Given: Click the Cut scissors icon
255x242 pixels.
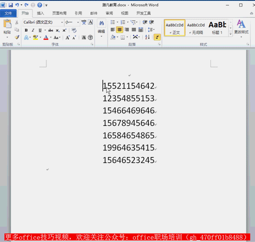Looking at the screenshot, I should 17,22.
